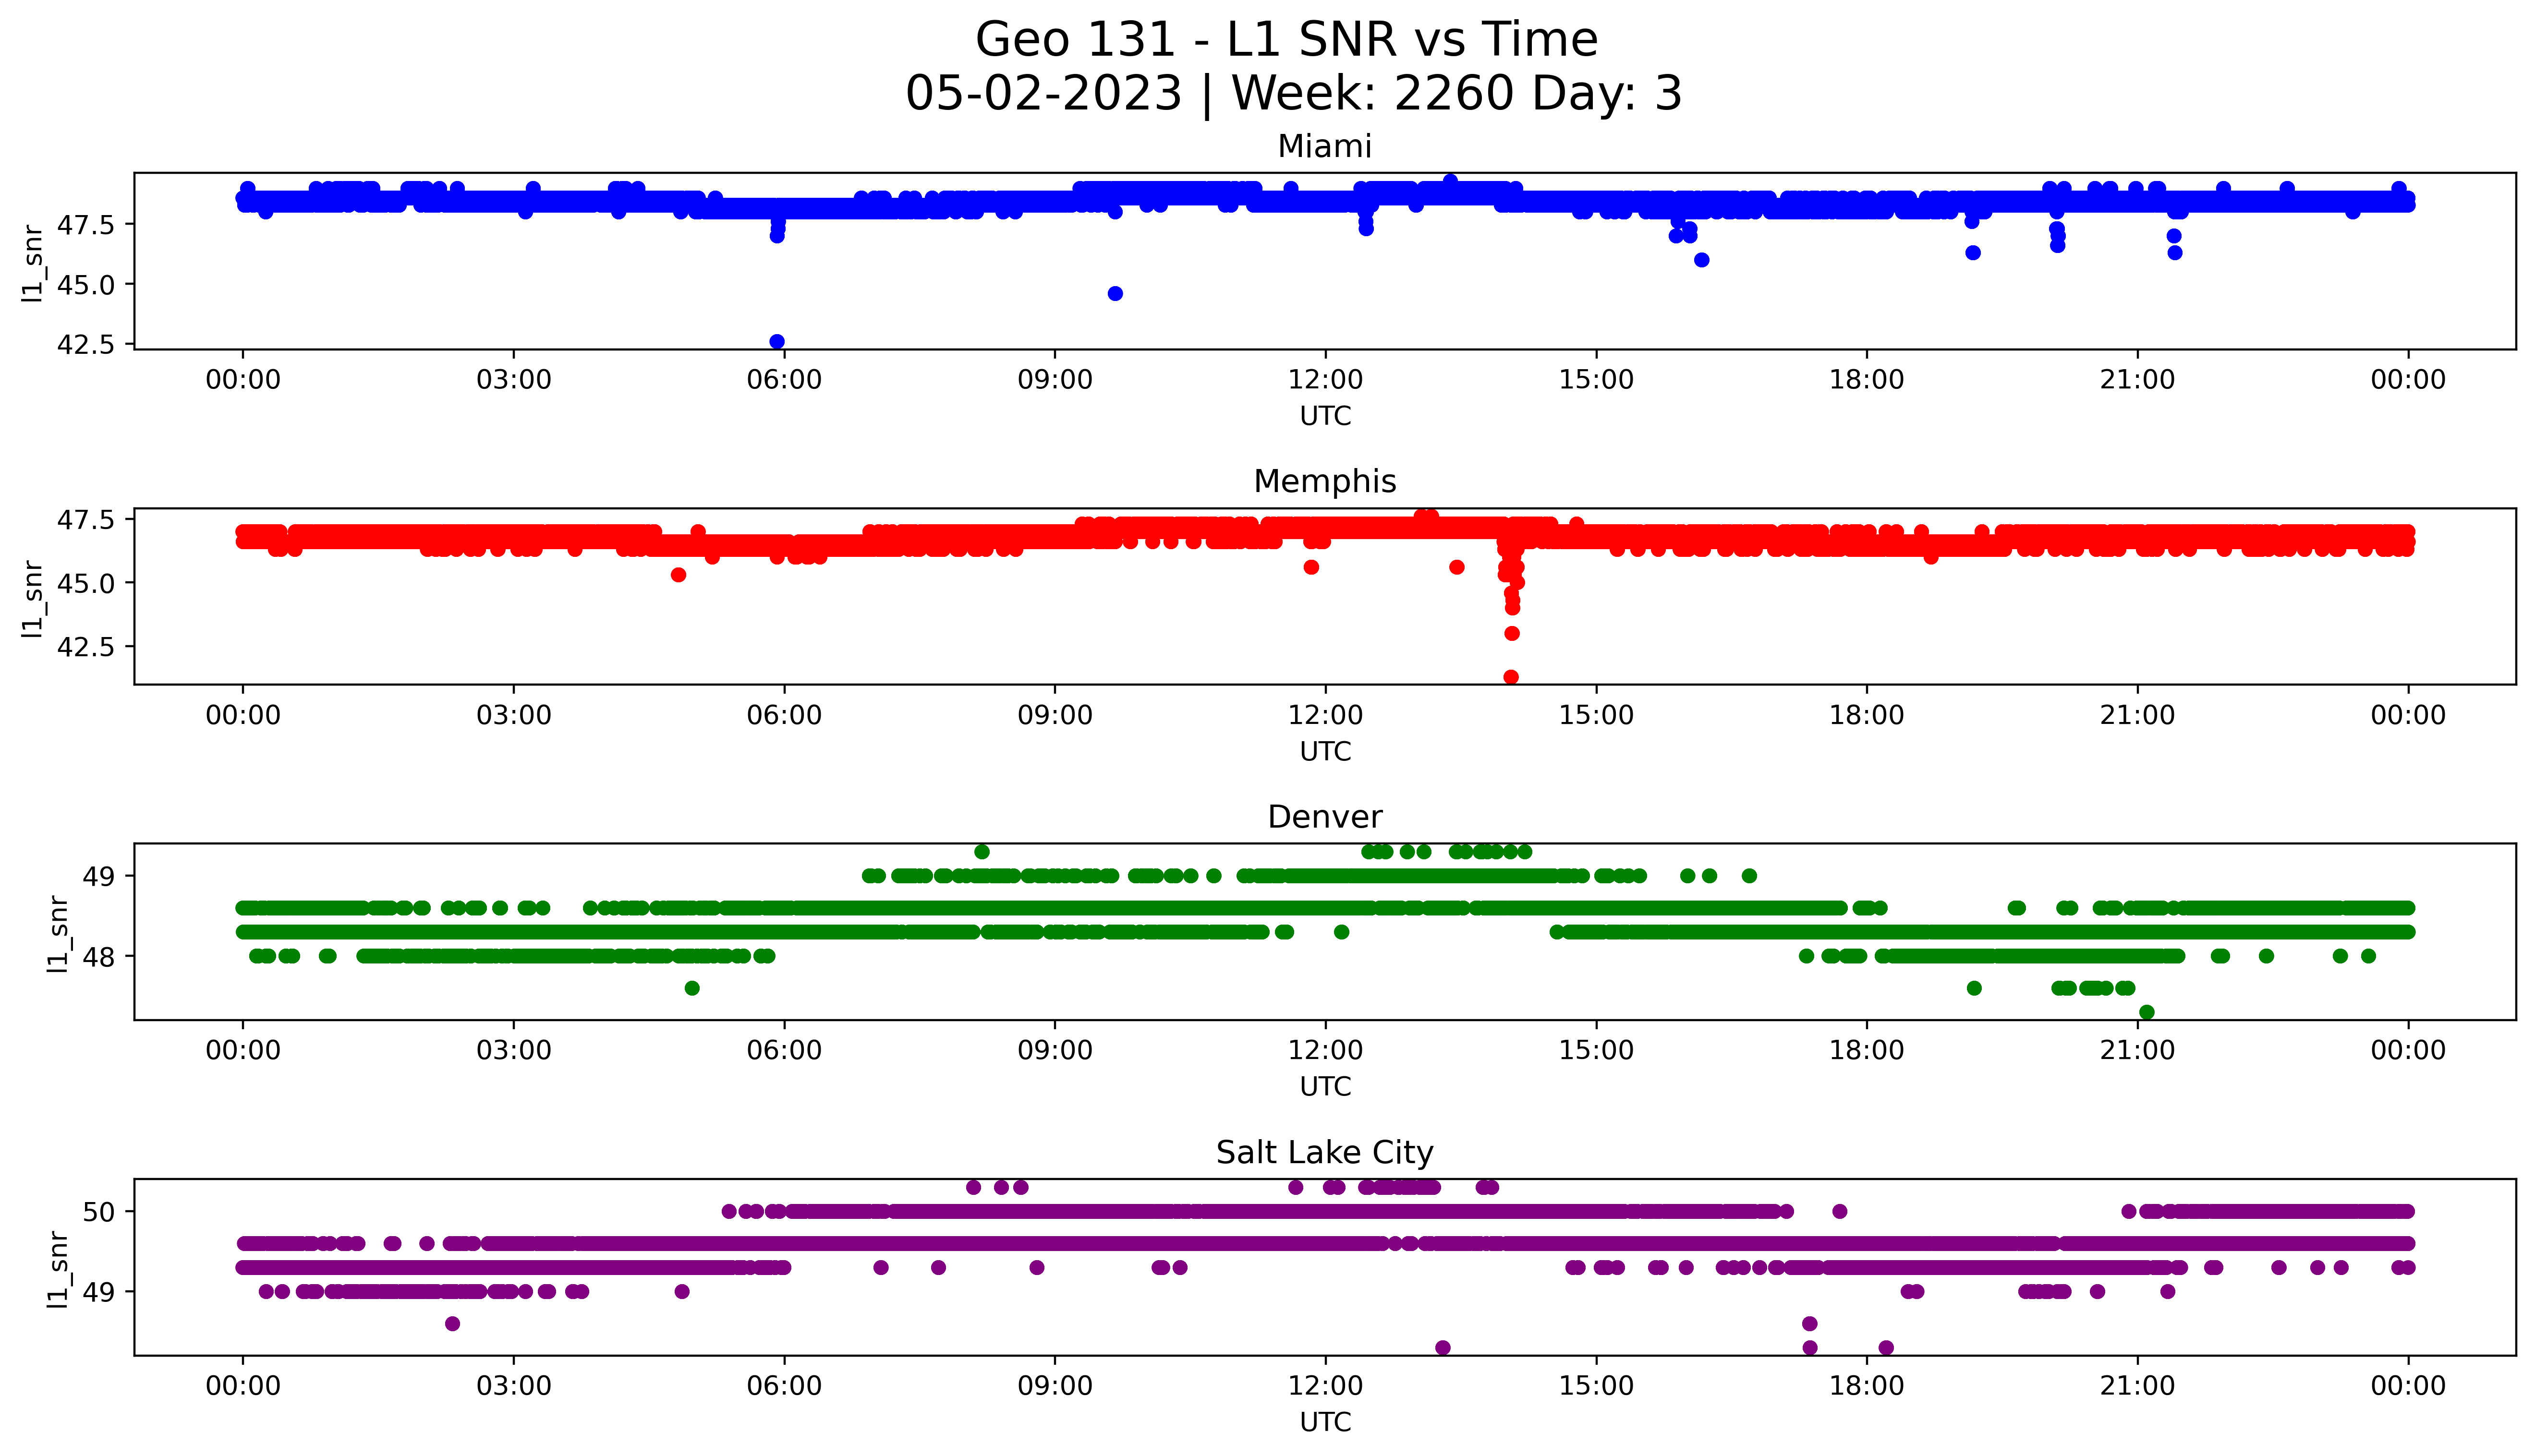Select the 'Miami' subplot title
The image size is (2535, 1456).
pos(1325,146)
